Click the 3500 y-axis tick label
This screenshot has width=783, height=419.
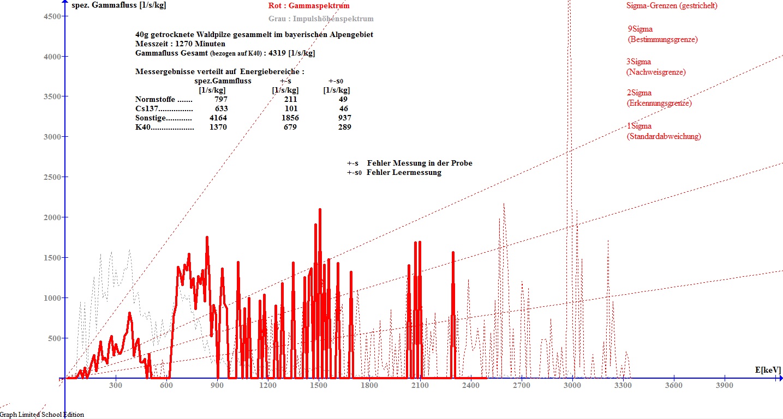[52, 97]
